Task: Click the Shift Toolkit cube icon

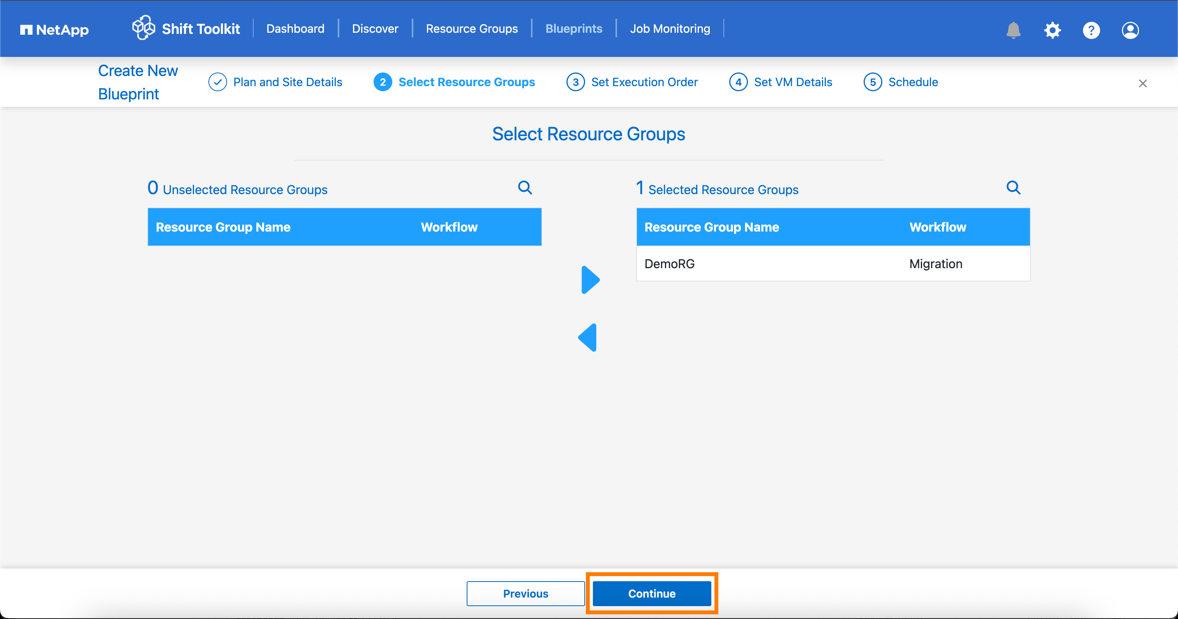Action: [x=144, y=27]
